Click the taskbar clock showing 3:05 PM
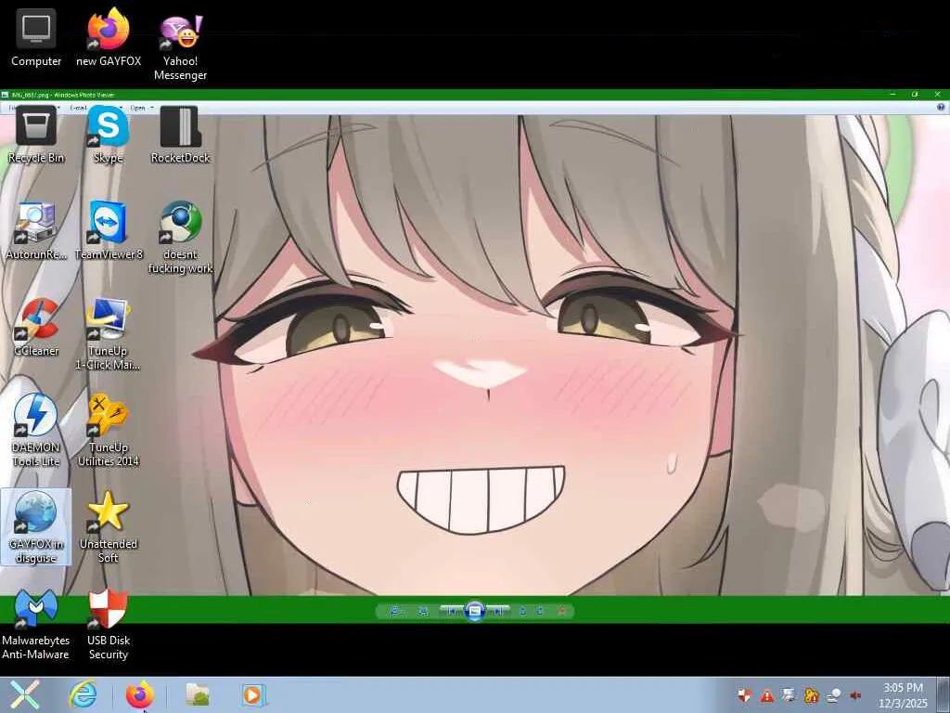 pyautogui.click(x=903, y=695)
